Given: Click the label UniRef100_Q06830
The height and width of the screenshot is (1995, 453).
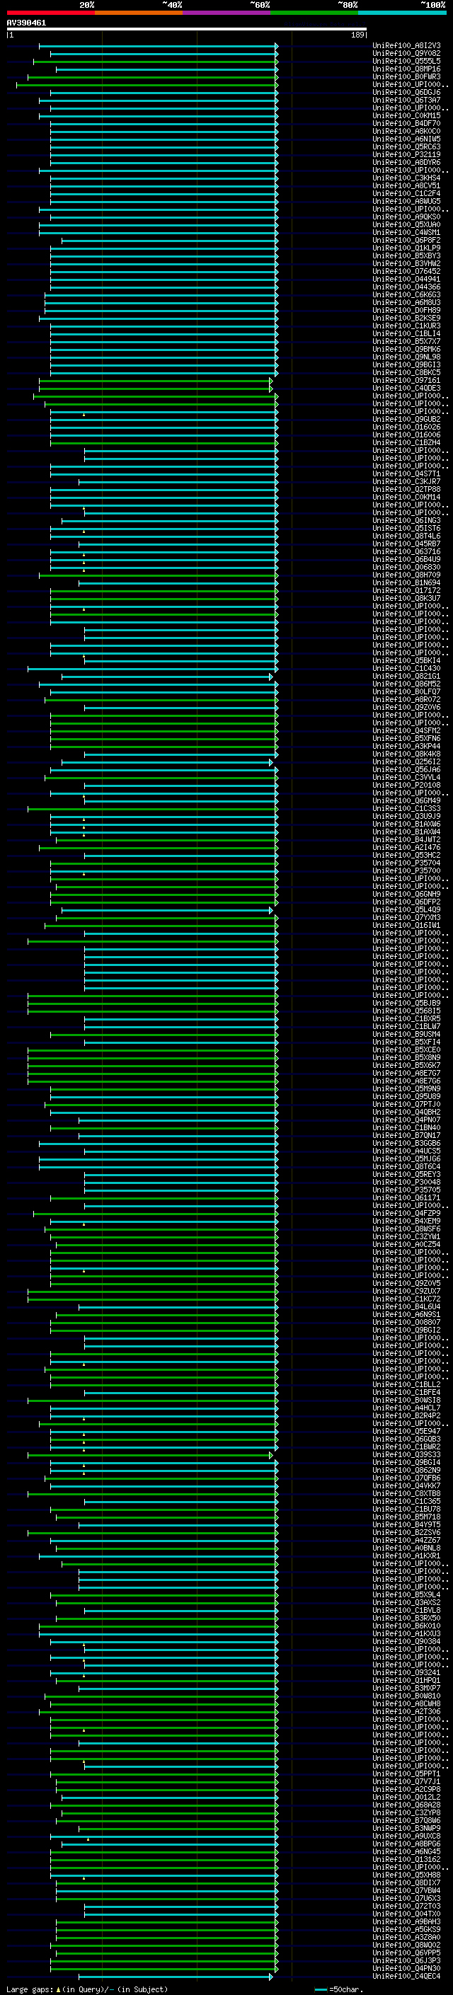Looking at the screenshot, I should pyautogui.click(x=406, y=568).
